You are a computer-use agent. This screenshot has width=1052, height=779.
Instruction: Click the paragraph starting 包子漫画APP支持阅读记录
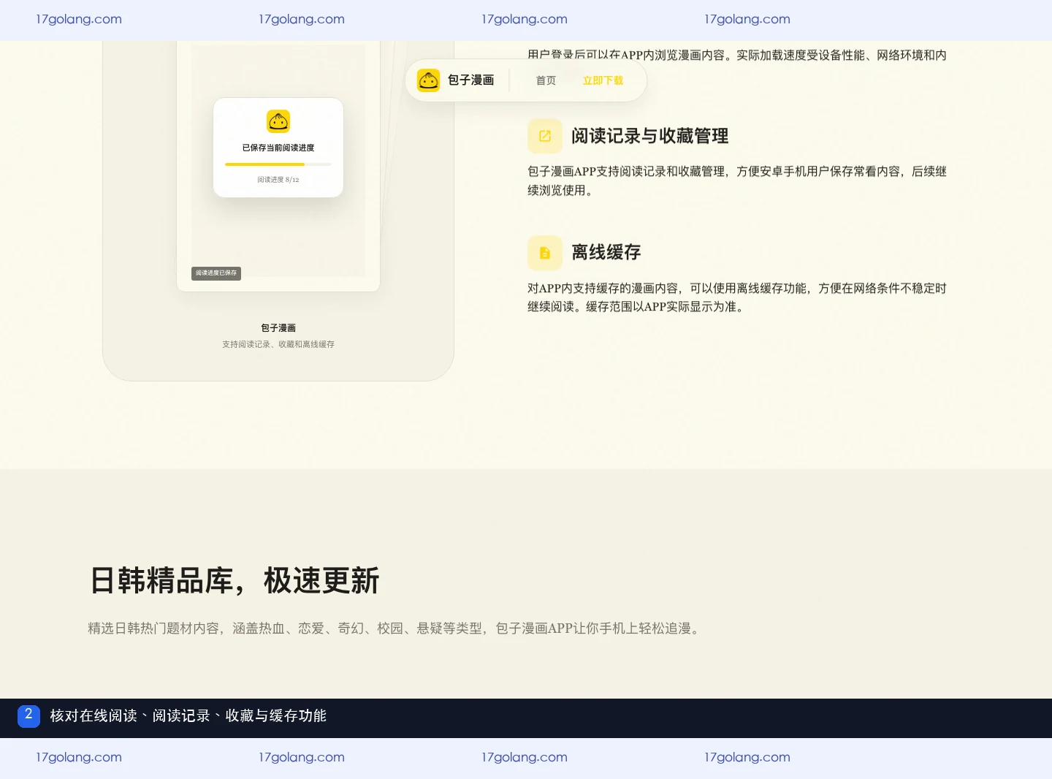[737, 180]
